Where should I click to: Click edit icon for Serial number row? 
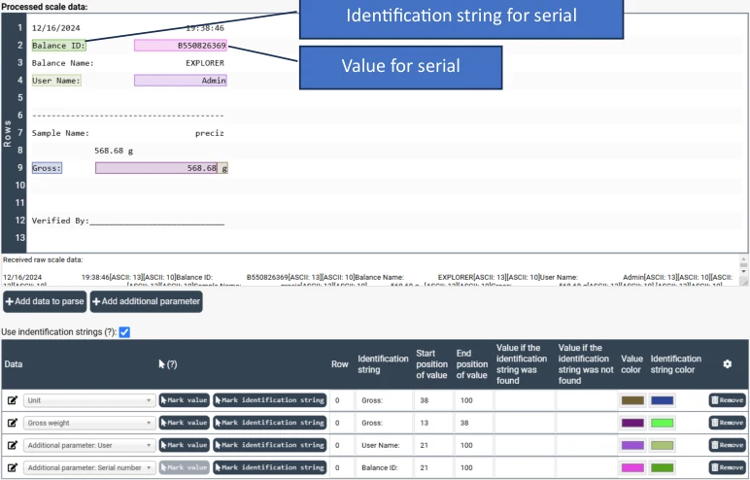(x=13, y=467)
